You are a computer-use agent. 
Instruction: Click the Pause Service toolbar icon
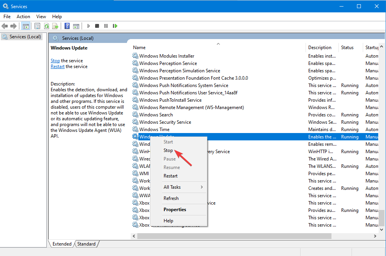(106, 26)
